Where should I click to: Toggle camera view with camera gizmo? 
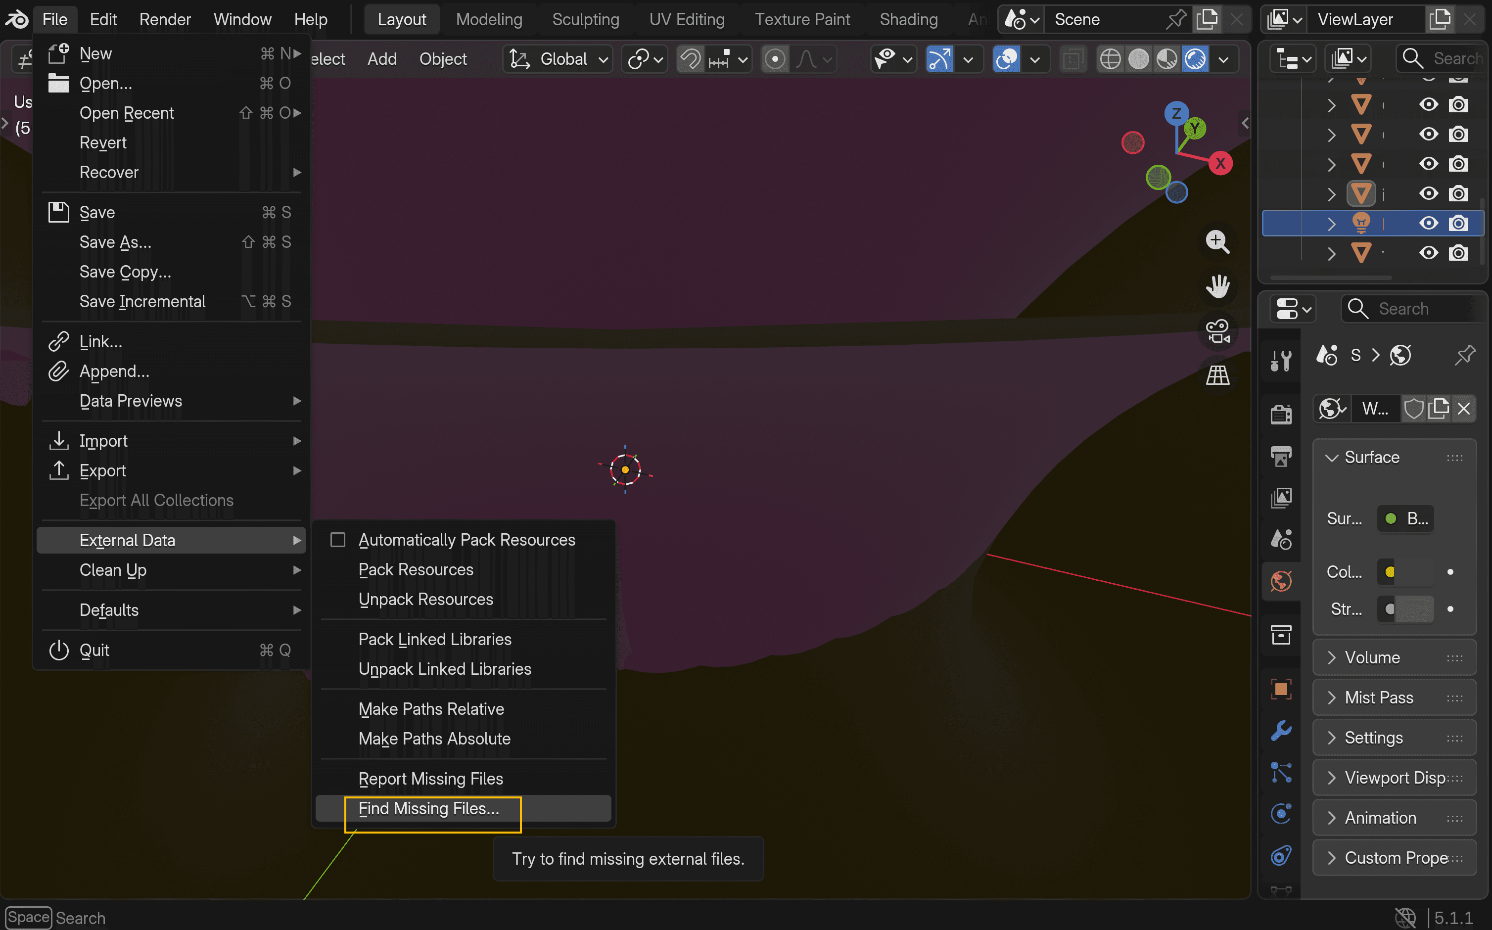(1217, 331)
